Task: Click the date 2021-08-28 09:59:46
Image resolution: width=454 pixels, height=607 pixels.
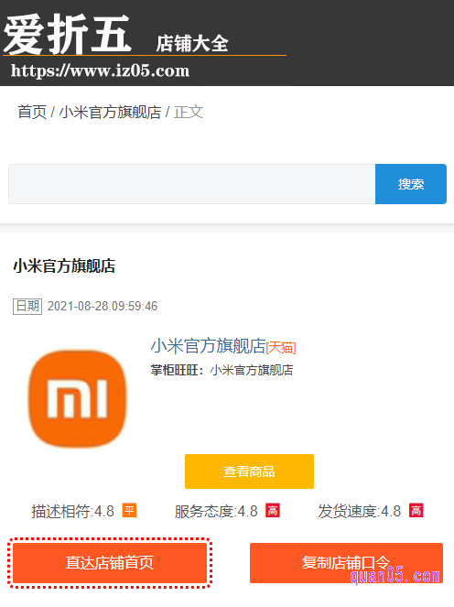Action: [x=103, y=306]
